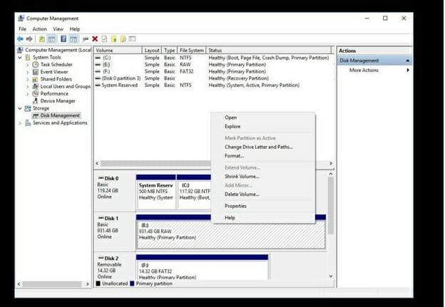Screen dimensions: 445x307
Task: Select the System Reserved volume row
Action: coord(213,85)
